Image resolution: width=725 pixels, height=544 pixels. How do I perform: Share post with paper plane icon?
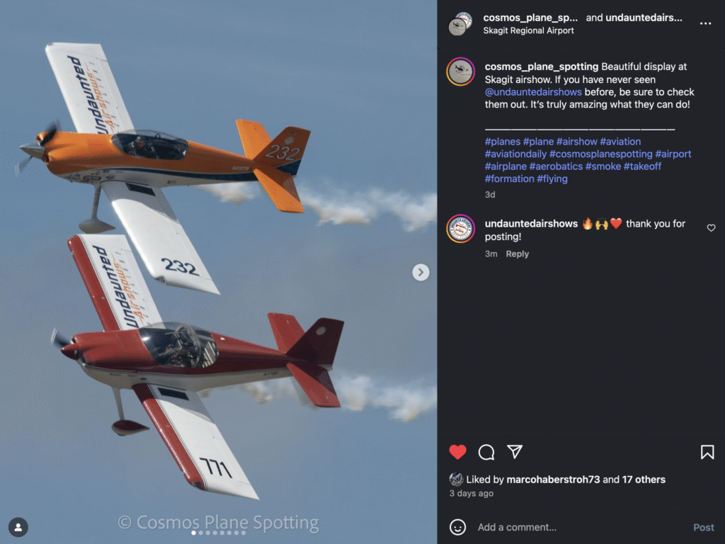pyautogui.click(x=515, y=451)
